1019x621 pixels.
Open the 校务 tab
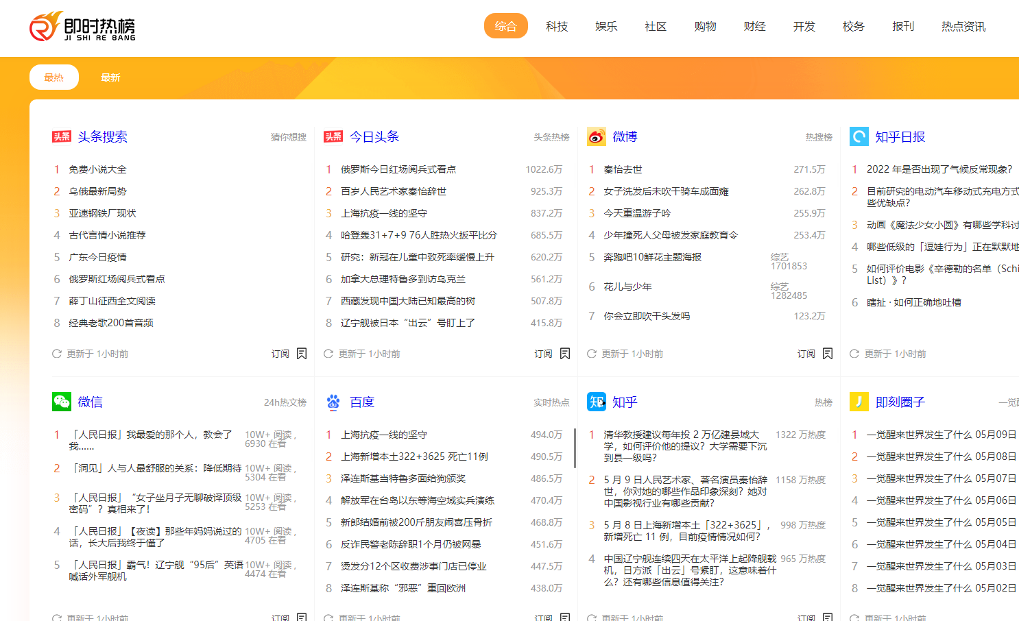pos(854,26)
